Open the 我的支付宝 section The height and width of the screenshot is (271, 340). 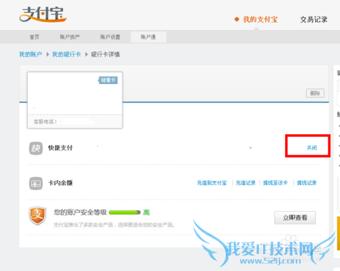pyautogui.click(x=260, y=20)
